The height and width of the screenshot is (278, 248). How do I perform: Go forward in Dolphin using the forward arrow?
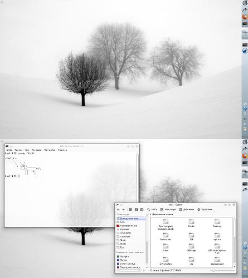pyautogui.click(x=123, y=210)
